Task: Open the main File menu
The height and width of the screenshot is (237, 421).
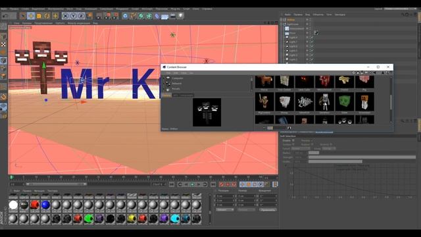Action: [x=4, y=9]
